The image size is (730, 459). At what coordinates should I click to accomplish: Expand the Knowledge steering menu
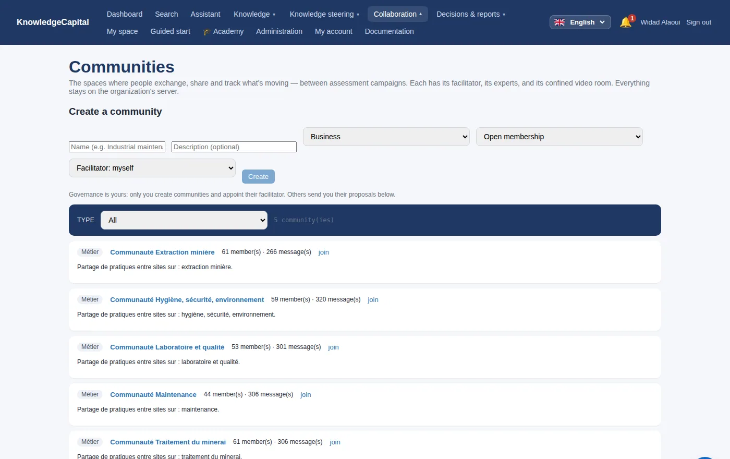coord(324,14)
